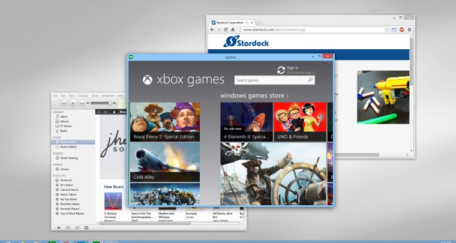Screen dimensions: 456x243
Task: Click the Stardock logo on the page
Action: click(x=246, y=41)
